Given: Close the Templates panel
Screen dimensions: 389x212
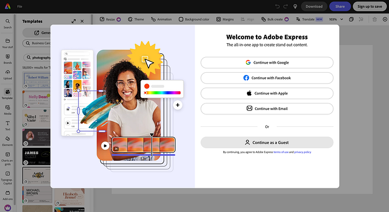Looking at the screenshot, I should [x=82, y=21].
